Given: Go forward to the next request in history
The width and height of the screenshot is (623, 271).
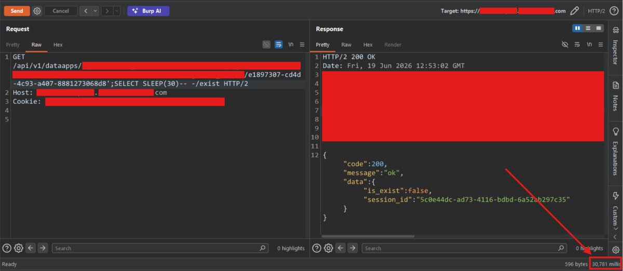Looking at the screenshot, I should tap(106, 10).
